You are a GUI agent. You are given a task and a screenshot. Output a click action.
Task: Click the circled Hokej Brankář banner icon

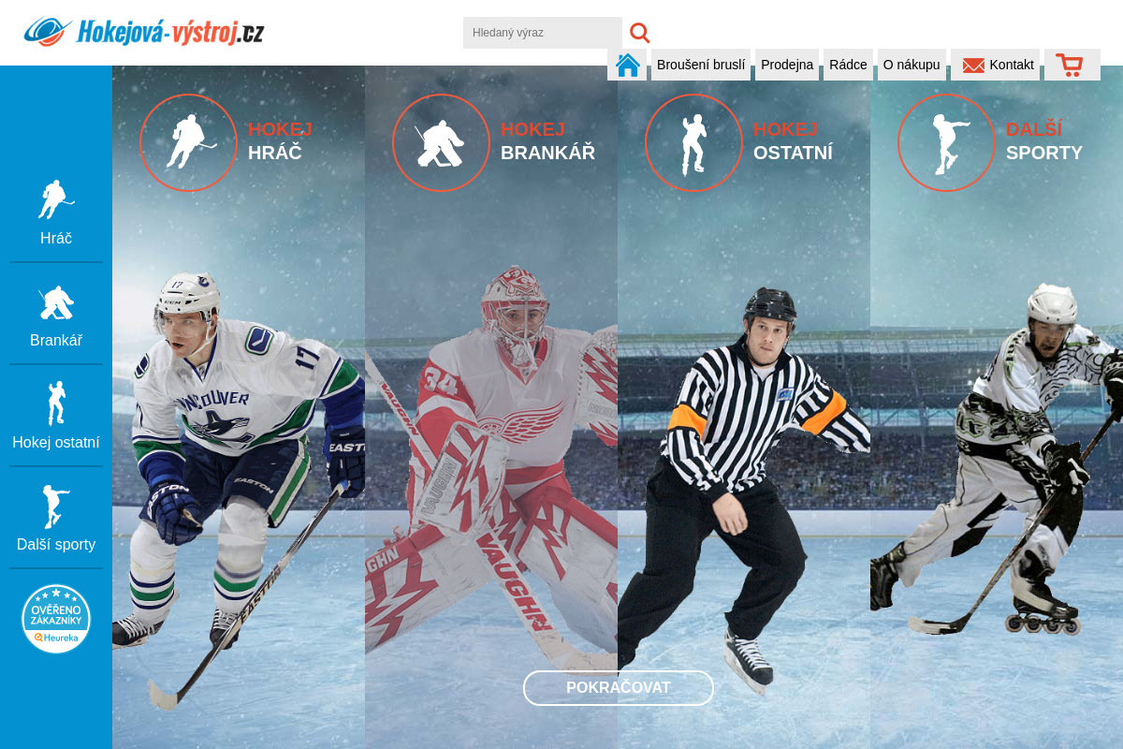pyautogui.click(x=441, y=142)
